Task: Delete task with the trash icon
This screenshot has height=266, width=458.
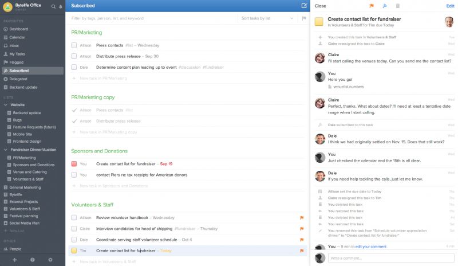Action: tap(397, 6)
